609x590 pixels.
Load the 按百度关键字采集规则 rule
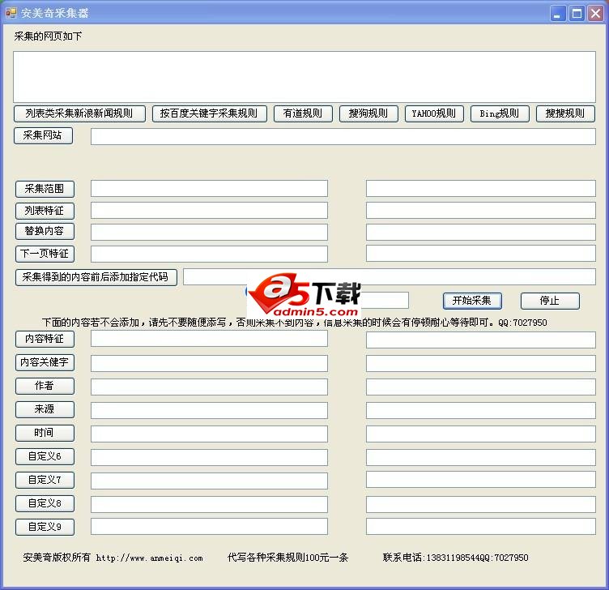pyautogui.click(x=209, y=114)
